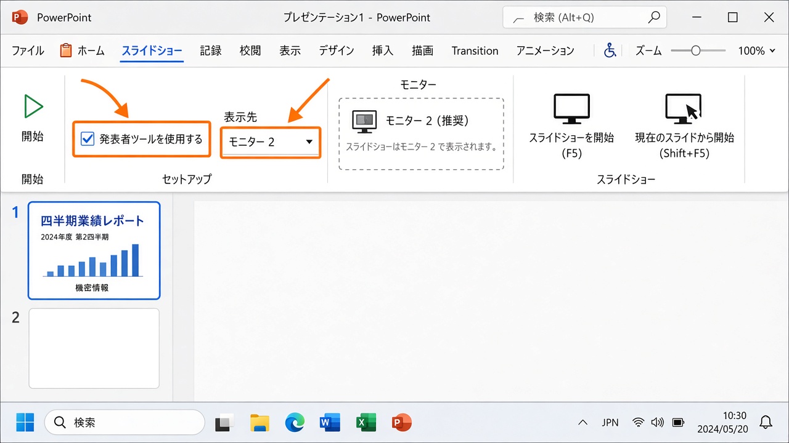Click the green Start play icon
The width and height of the screenshot is (789, 443).
(33, 106)
